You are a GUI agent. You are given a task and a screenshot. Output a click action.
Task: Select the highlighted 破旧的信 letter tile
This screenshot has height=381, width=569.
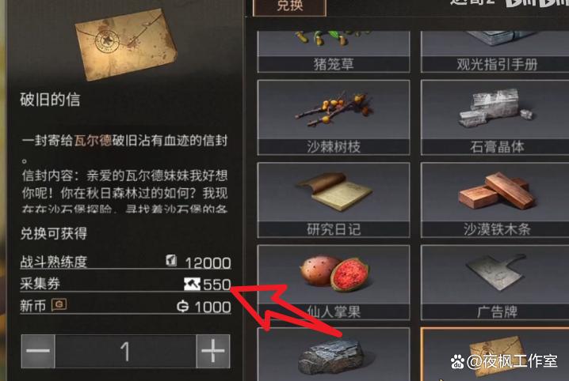pyautogui.click(x=495, y=354)
